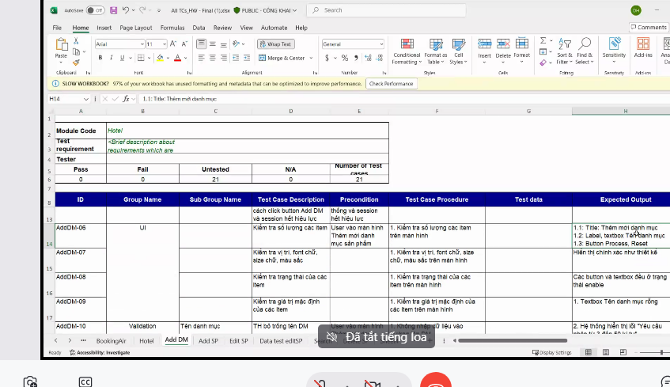Screen dimensions: 670x387
Task: Select the Format Painter brush
Action: (77, 63)
